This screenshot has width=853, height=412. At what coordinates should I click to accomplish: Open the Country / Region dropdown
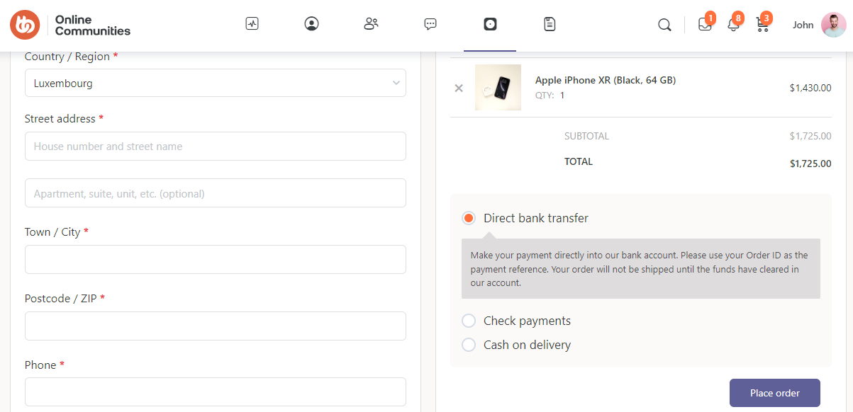tap(216, 83)
